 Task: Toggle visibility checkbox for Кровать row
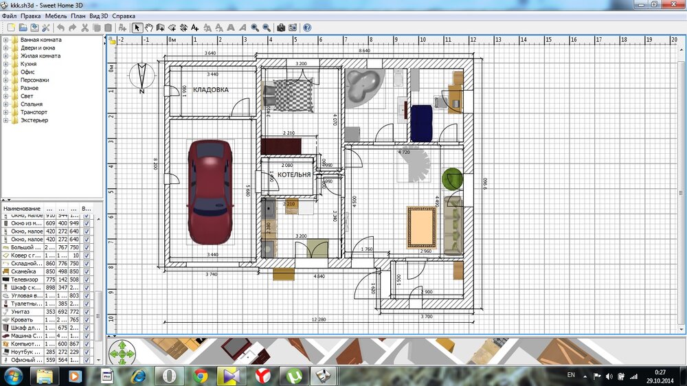tap(87, 319)
